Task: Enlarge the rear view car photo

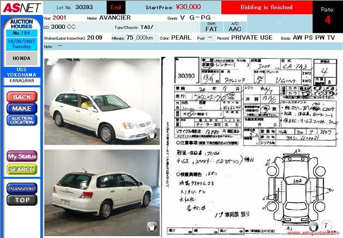Action: 102,192
